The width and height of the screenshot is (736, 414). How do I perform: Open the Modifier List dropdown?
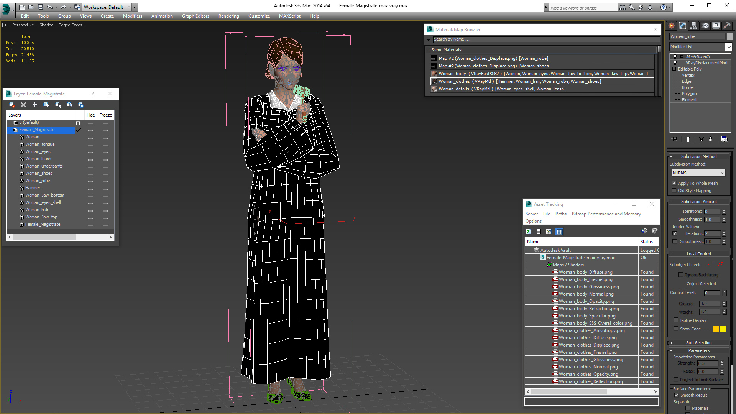click(728, 47)
